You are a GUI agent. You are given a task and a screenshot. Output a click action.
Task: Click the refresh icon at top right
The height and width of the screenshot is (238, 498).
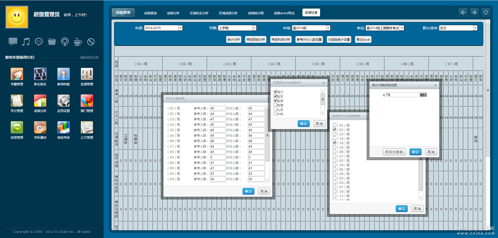pos(486,12)
